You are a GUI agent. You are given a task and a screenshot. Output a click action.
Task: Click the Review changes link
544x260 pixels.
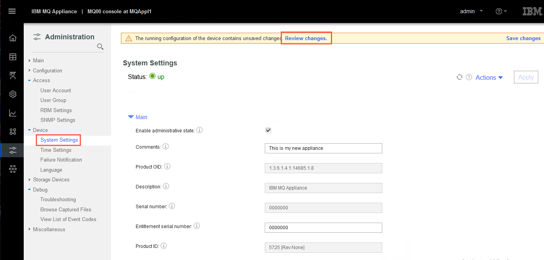click(306, 38)
